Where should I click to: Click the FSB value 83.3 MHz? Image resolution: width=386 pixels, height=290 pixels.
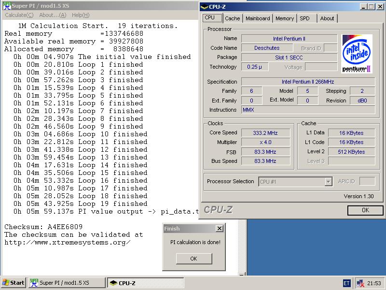pyautogui.click(x=265, y=152)
